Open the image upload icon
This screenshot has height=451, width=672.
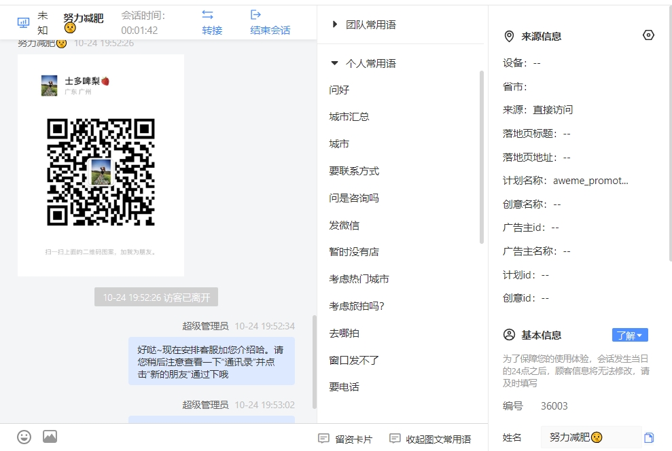(50, 437)
